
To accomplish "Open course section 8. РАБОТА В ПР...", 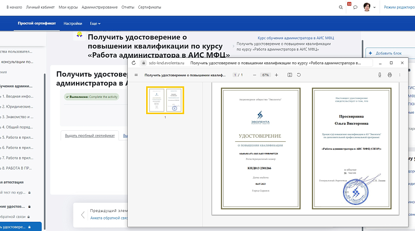I will coord(17,168).
